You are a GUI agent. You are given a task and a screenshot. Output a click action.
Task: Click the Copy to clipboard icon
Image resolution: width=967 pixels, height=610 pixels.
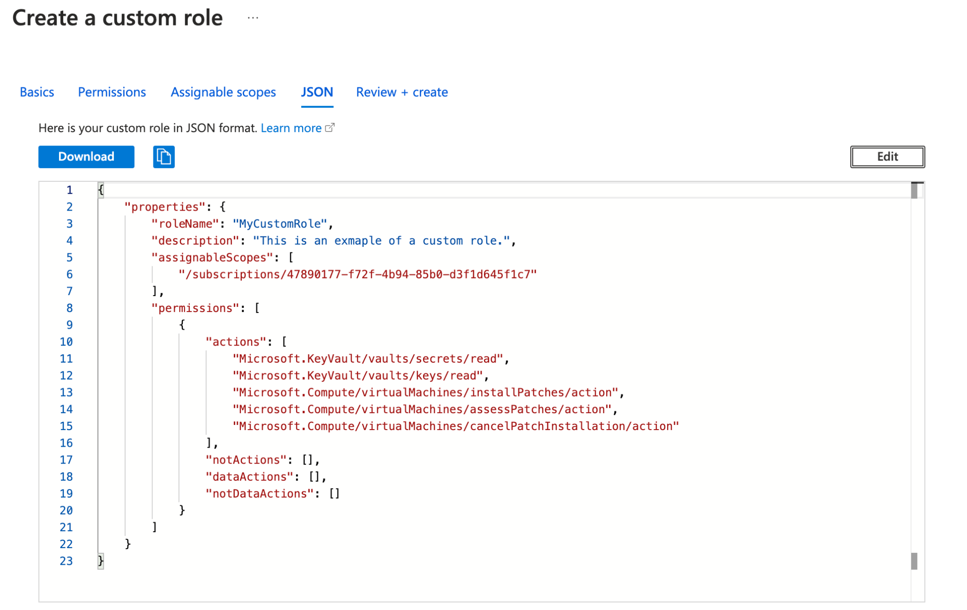tap(164, 157)
